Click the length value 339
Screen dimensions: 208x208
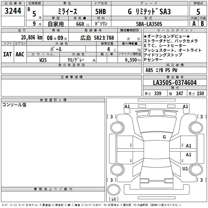(x=158, y=94)
